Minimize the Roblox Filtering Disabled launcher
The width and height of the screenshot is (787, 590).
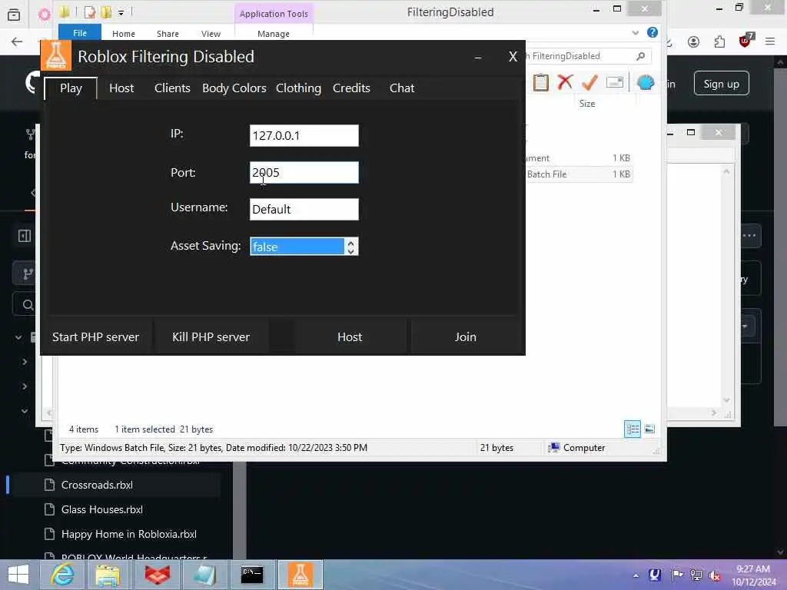tap(478, 58)
